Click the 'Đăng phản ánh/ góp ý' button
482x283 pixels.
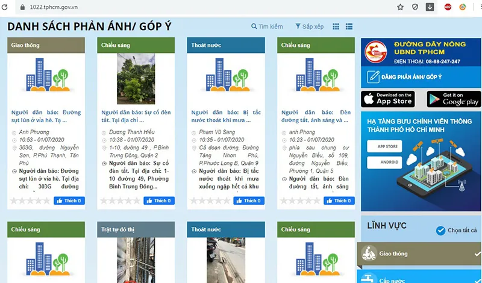pyautogui.click(x=421, y=76)
